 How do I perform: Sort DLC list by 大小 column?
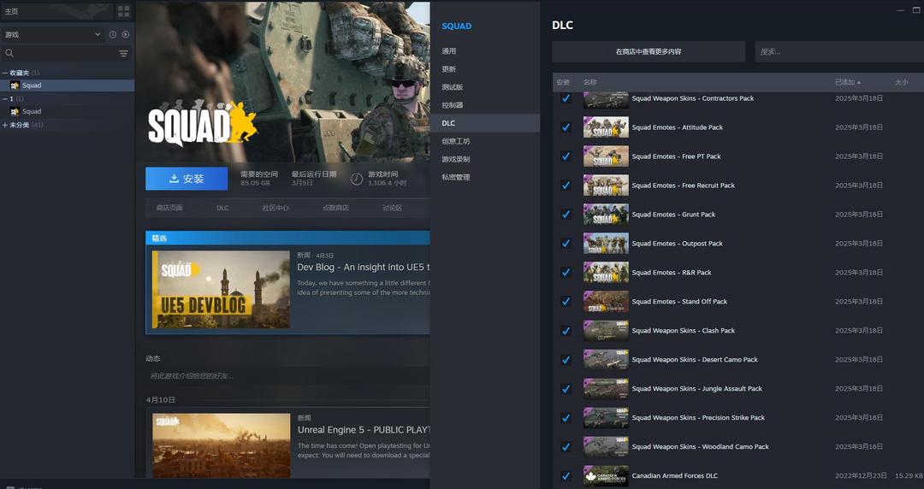902,82
